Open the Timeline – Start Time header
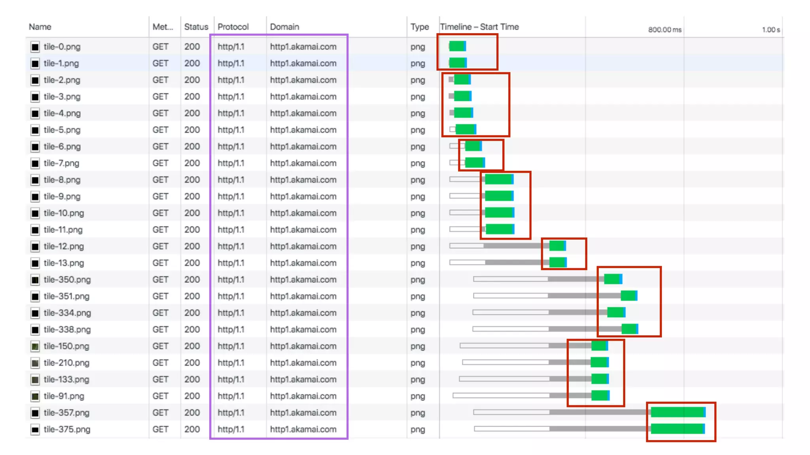 pyautogui.click(x=479, y=27)
